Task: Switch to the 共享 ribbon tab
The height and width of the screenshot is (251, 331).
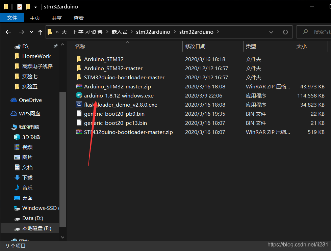Action: tap(57, 18)
